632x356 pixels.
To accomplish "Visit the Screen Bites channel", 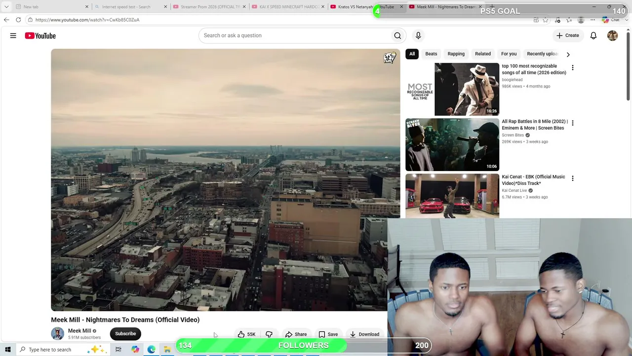I will click(x=513, y=135).
